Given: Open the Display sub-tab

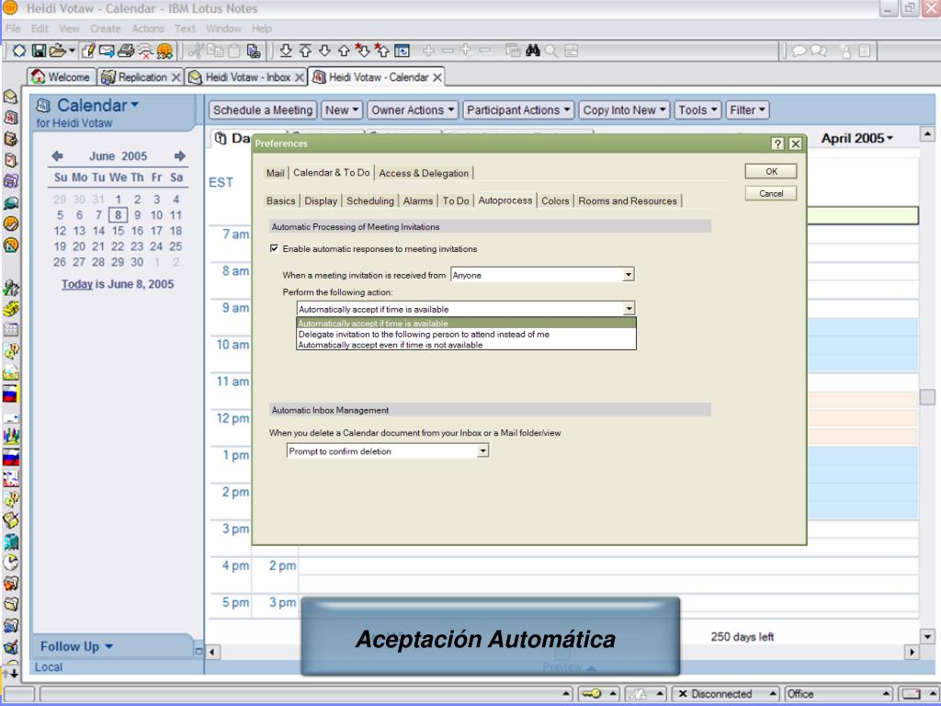Looking at the screenshot, I should [x=321, y=200].
